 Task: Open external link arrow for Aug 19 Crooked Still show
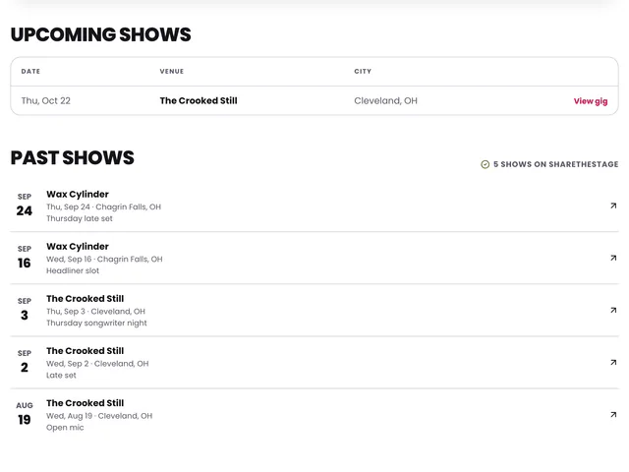coord(613,415)
